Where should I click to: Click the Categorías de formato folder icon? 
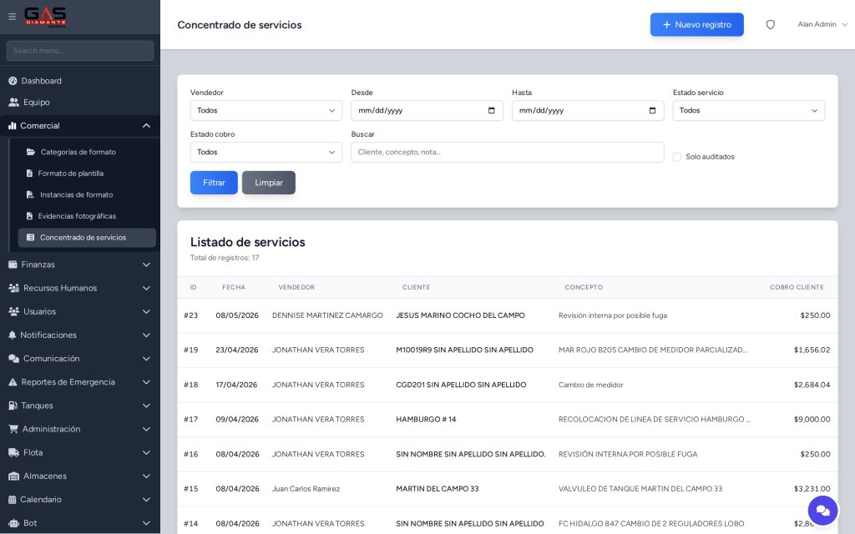coord(31,152)
